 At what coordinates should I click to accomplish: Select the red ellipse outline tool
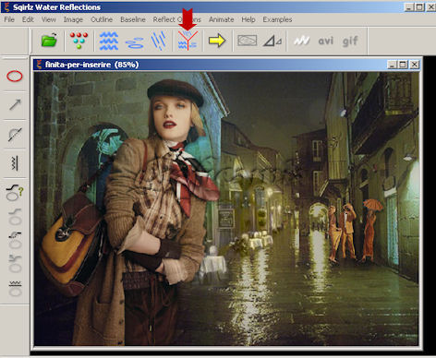15,77
